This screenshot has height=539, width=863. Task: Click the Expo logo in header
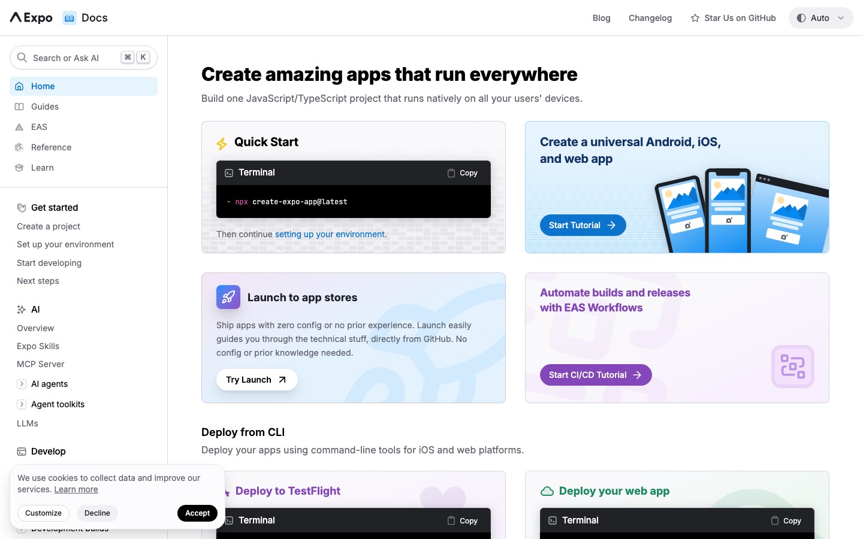(x=31, y=18)
